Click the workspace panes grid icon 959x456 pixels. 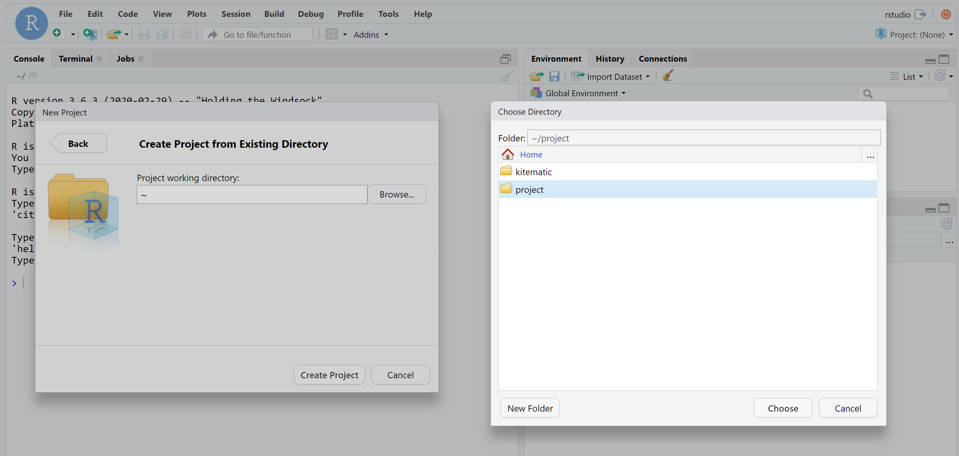coord(331,34)
